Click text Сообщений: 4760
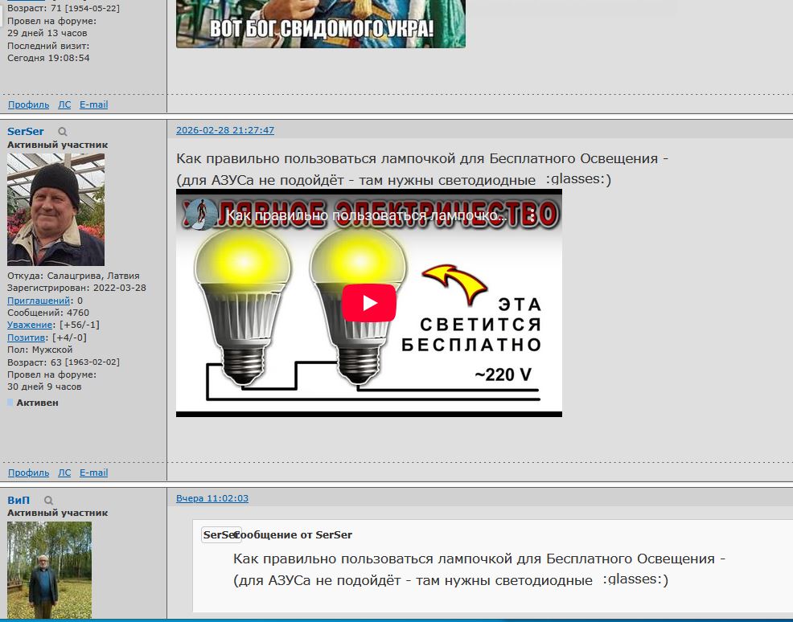 tap(48, 313)
